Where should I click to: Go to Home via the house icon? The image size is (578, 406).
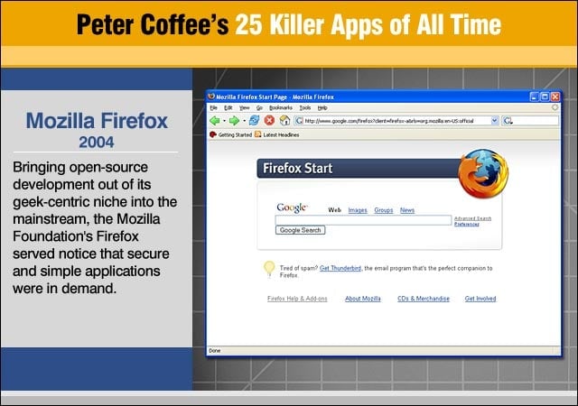click(x=285, y=121)
